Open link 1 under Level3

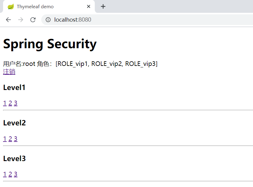point(5,174)
